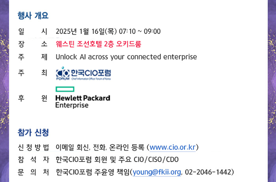Click the Hewlett Packard Enterprise logo
Viewport: 276px width, 182px height.
point(83,97)
